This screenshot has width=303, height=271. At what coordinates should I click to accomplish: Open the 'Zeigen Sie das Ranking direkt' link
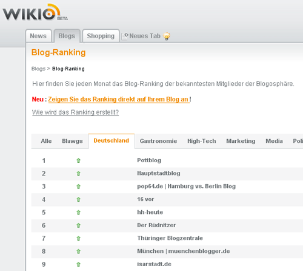119,99
